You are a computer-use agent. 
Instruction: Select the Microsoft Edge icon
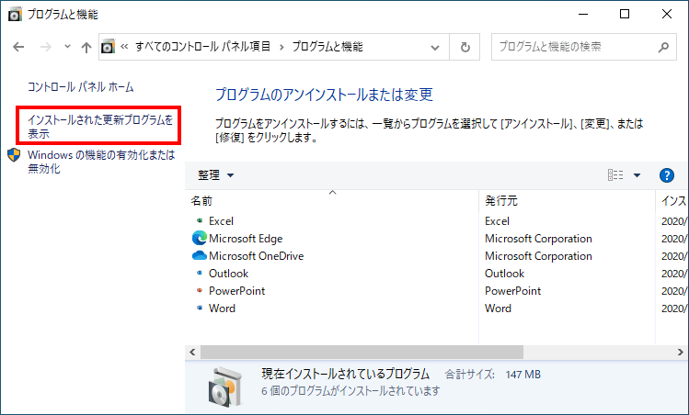click(200, 238)
